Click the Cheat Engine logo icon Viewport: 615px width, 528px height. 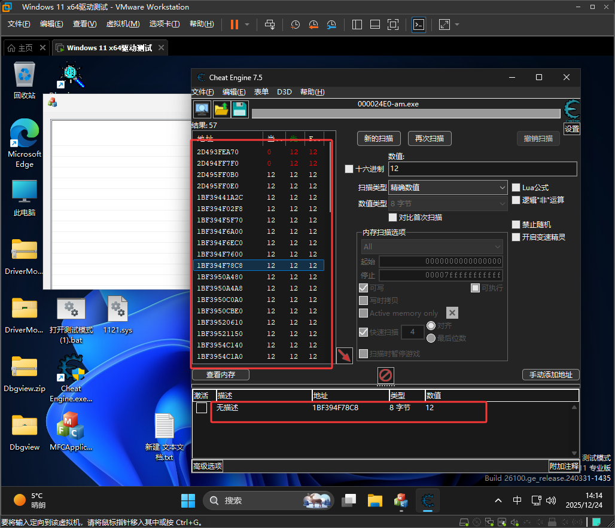coord(571,111)
